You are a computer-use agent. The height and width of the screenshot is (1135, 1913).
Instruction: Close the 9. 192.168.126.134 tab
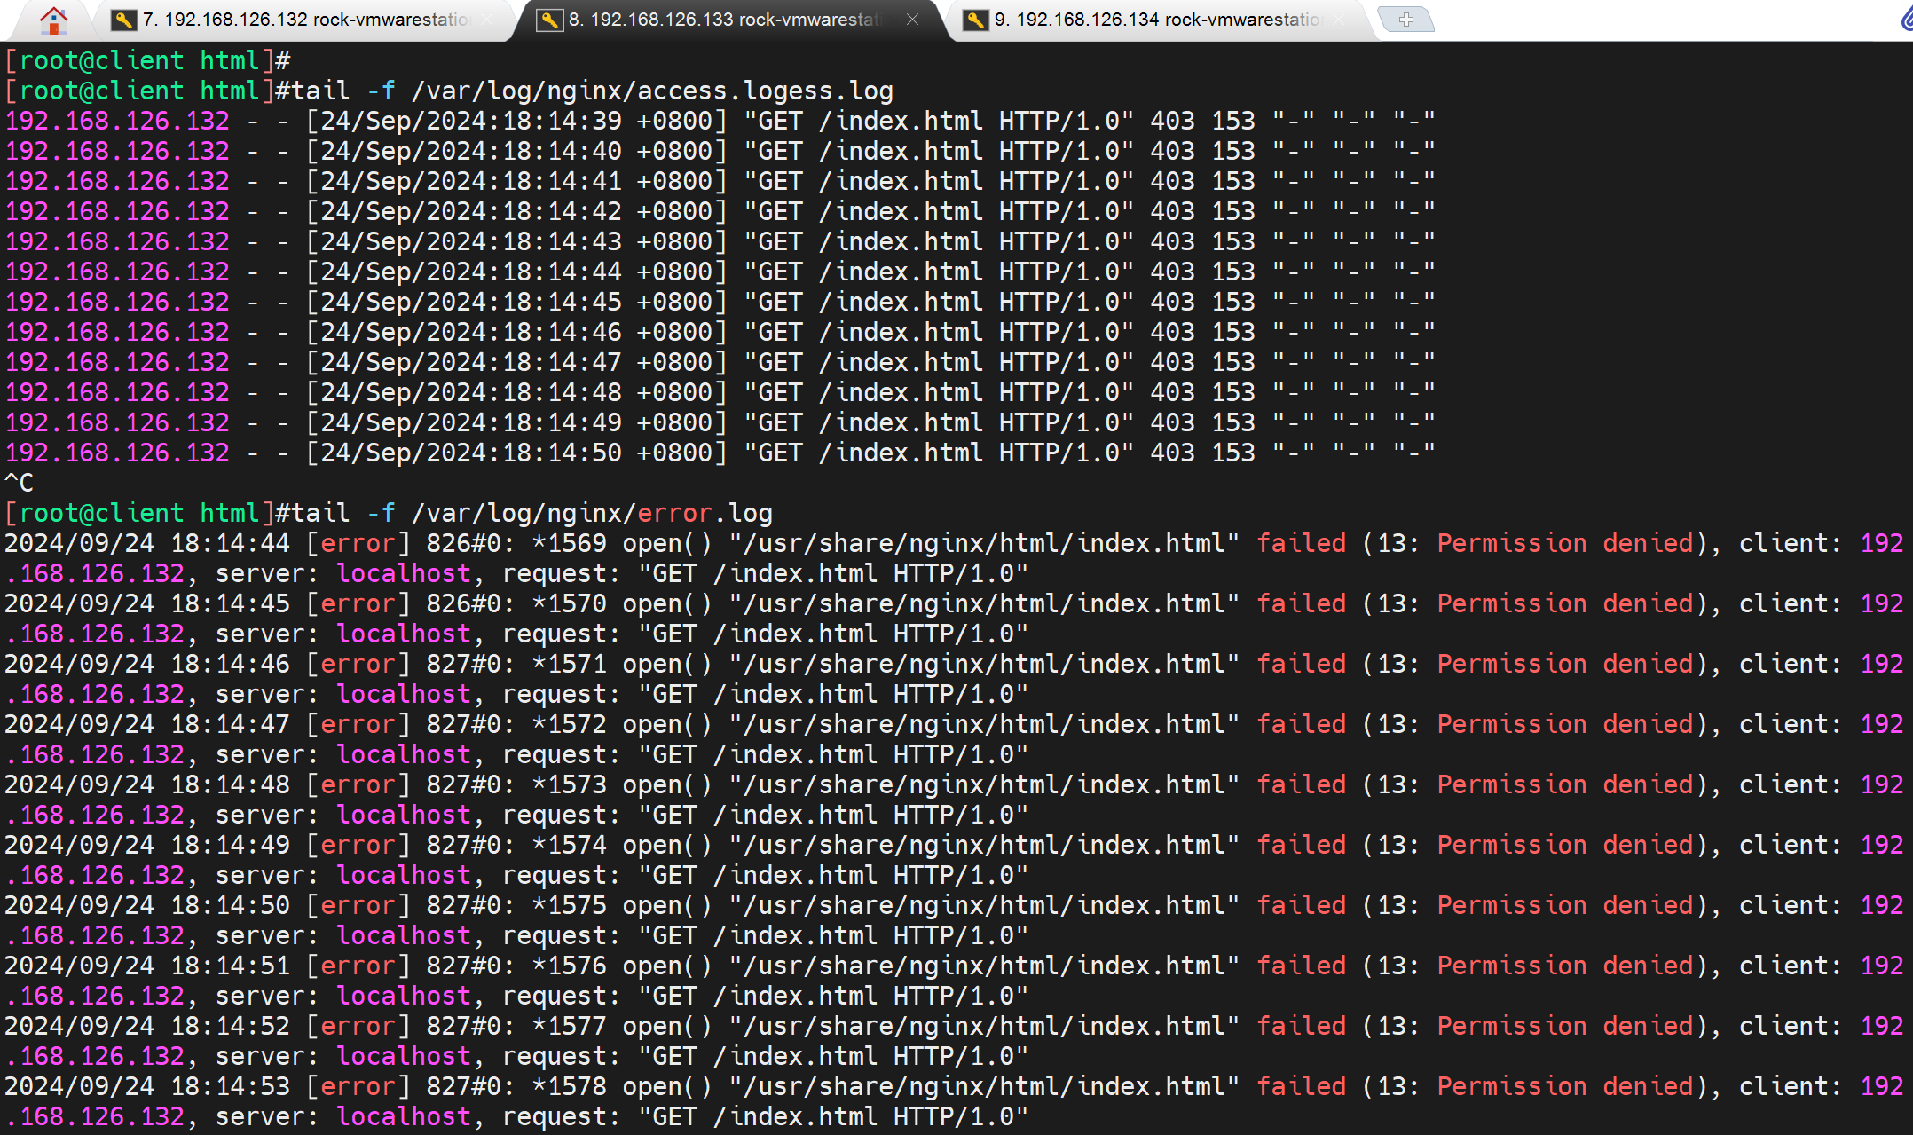pos(1339,20)
